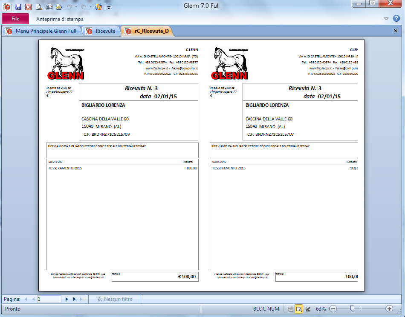
Task: Click the Undo arrow icon
Action: 69,7
